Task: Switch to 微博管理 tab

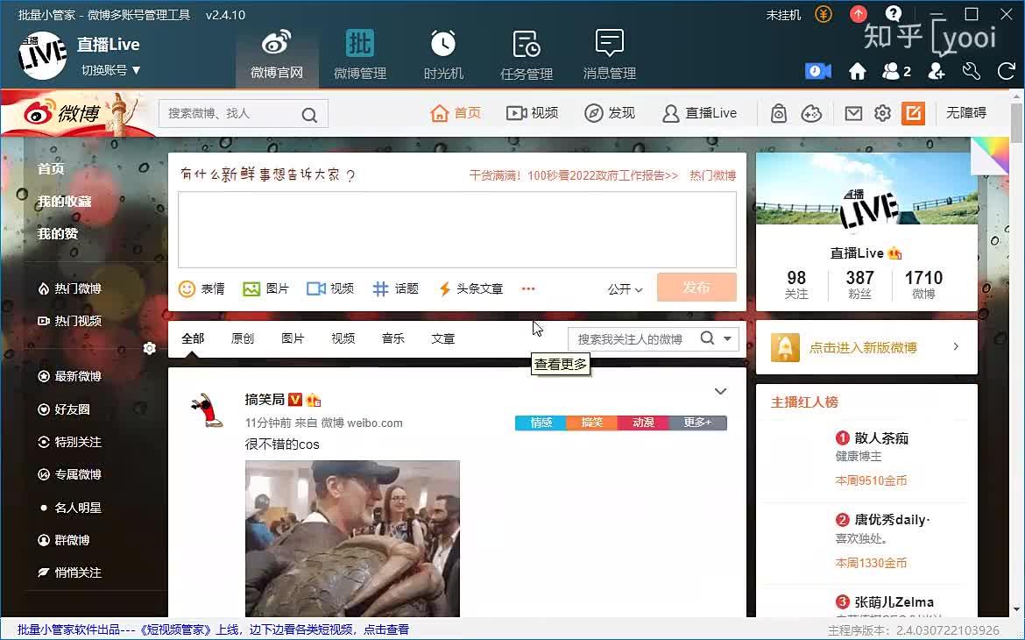Action: pyautogui.click(x=359, y=55)
